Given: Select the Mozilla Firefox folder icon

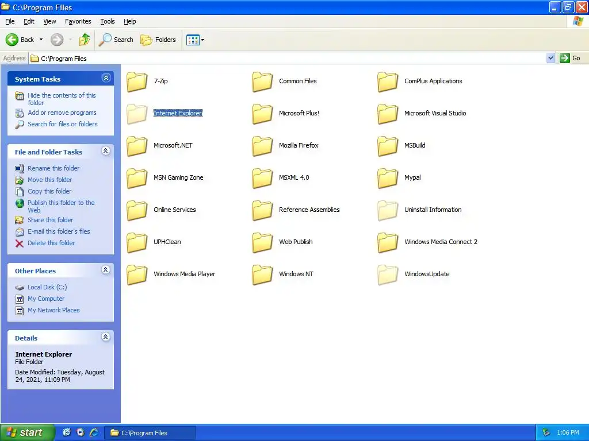Looking at the screenshot, I should tap(262, 146).
